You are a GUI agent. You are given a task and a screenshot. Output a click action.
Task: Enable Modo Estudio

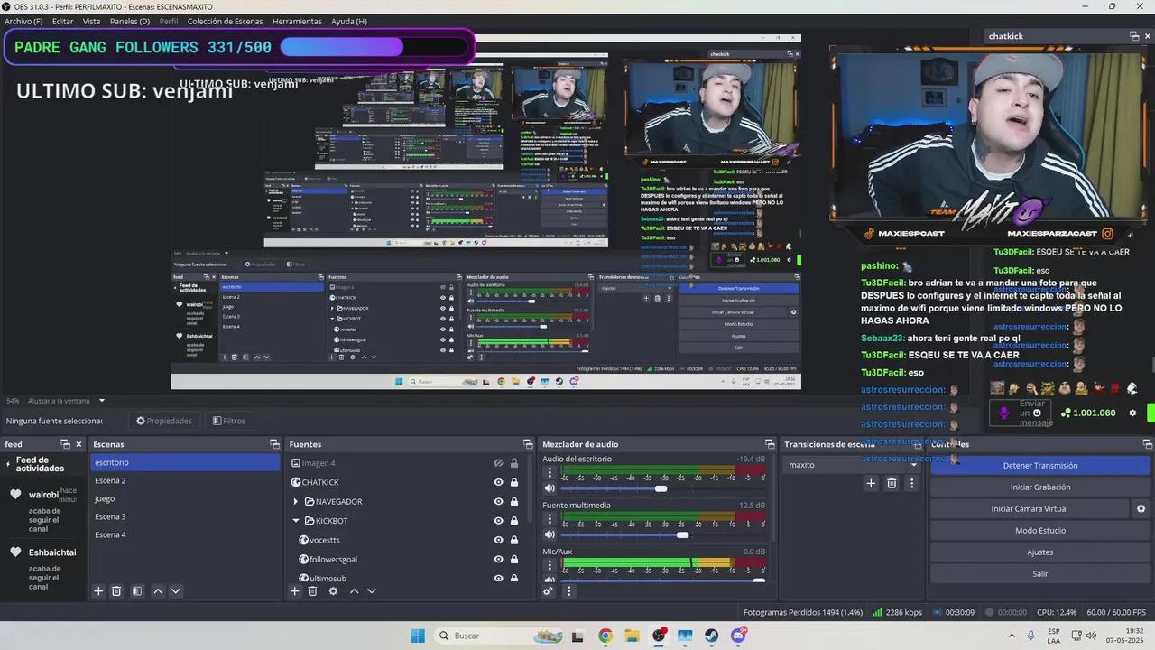click(x=1040, y=531)
